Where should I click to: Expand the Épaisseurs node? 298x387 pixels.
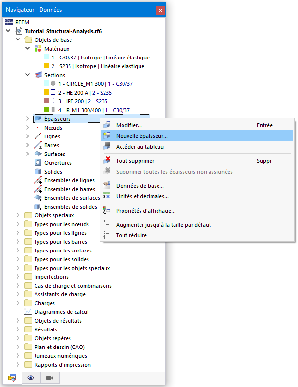(28, 119)
